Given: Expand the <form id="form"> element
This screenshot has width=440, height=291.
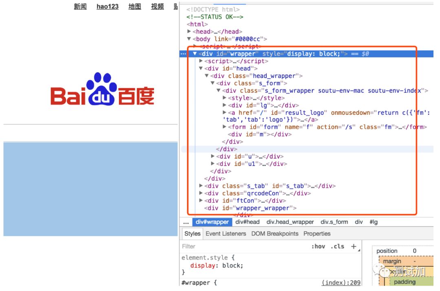Looking at the screenshot, I should (x=224, y=127).
